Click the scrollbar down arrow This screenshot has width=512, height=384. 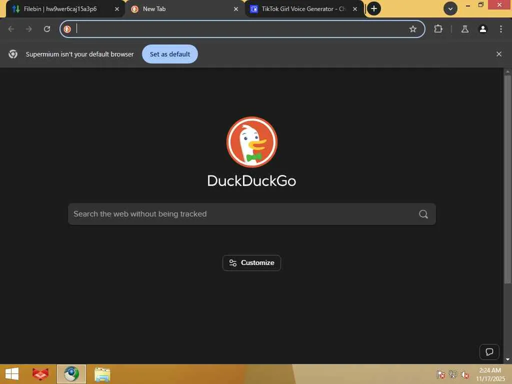[x=507, y=359]
